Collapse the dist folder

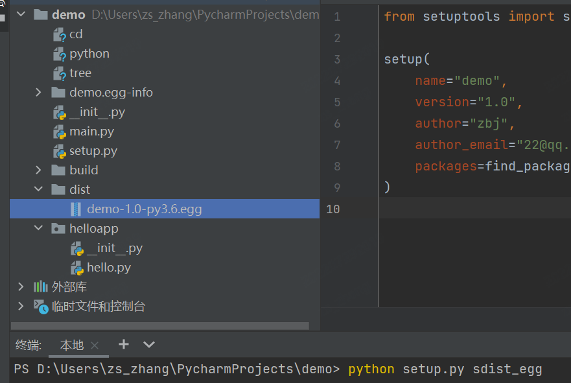[x=39, y=190]
